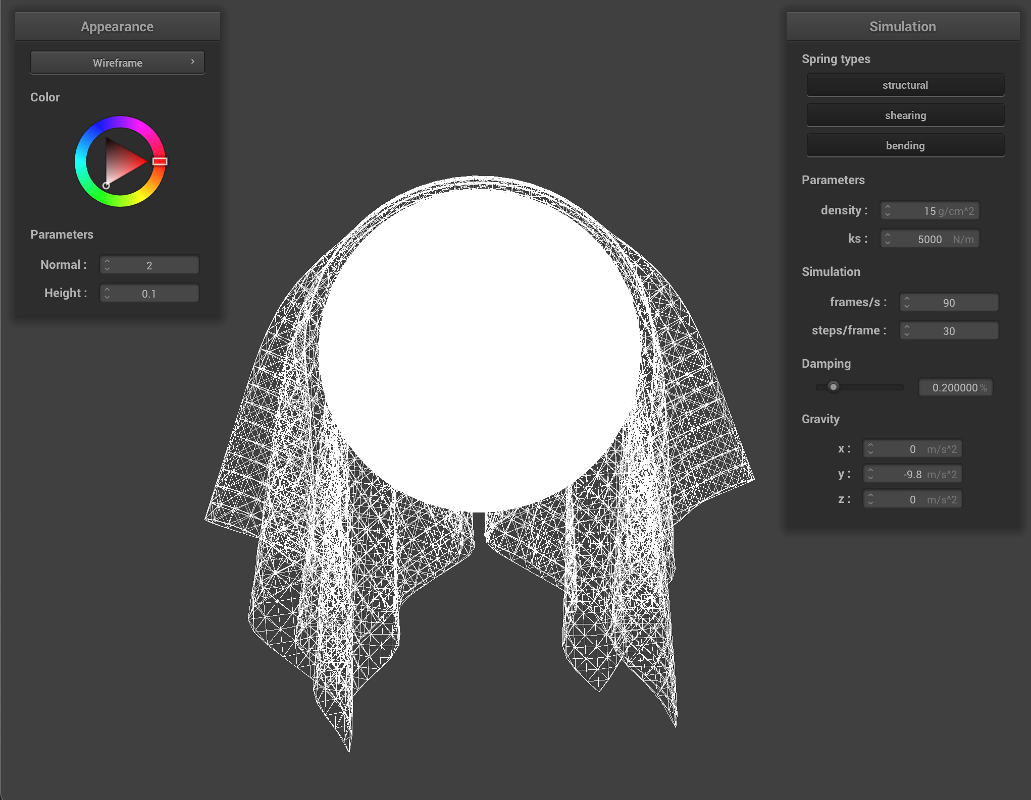This screenshot has width=1031, height=800.
Task: Click the gravity x stepper arrows
Action: click(x=870, y=448)
